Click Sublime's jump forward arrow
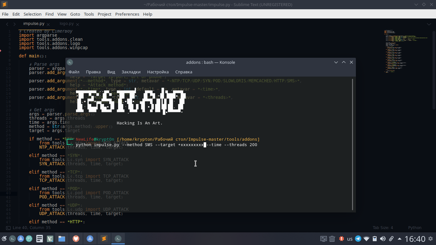The image size is (436, 245). point(15,24)
